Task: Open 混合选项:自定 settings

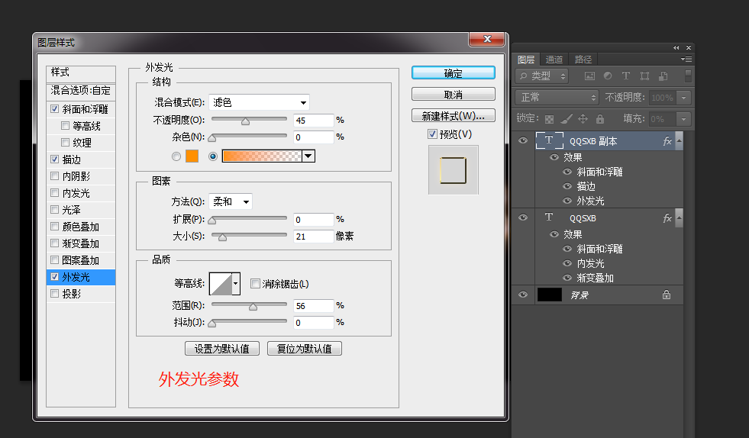Action: [81, 91]
